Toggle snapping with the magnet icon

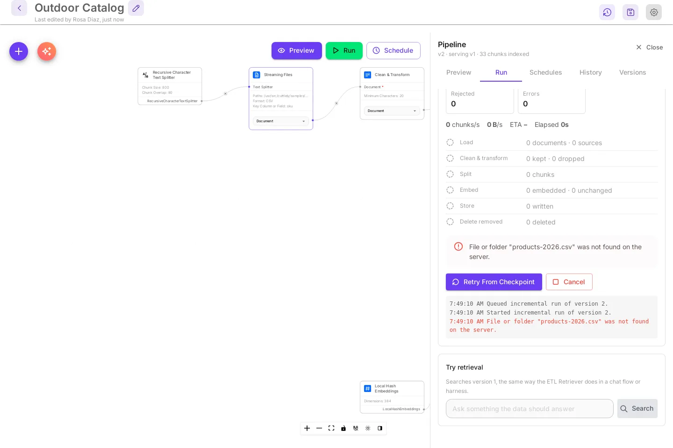pyautogui.click(x=356, y=428)
